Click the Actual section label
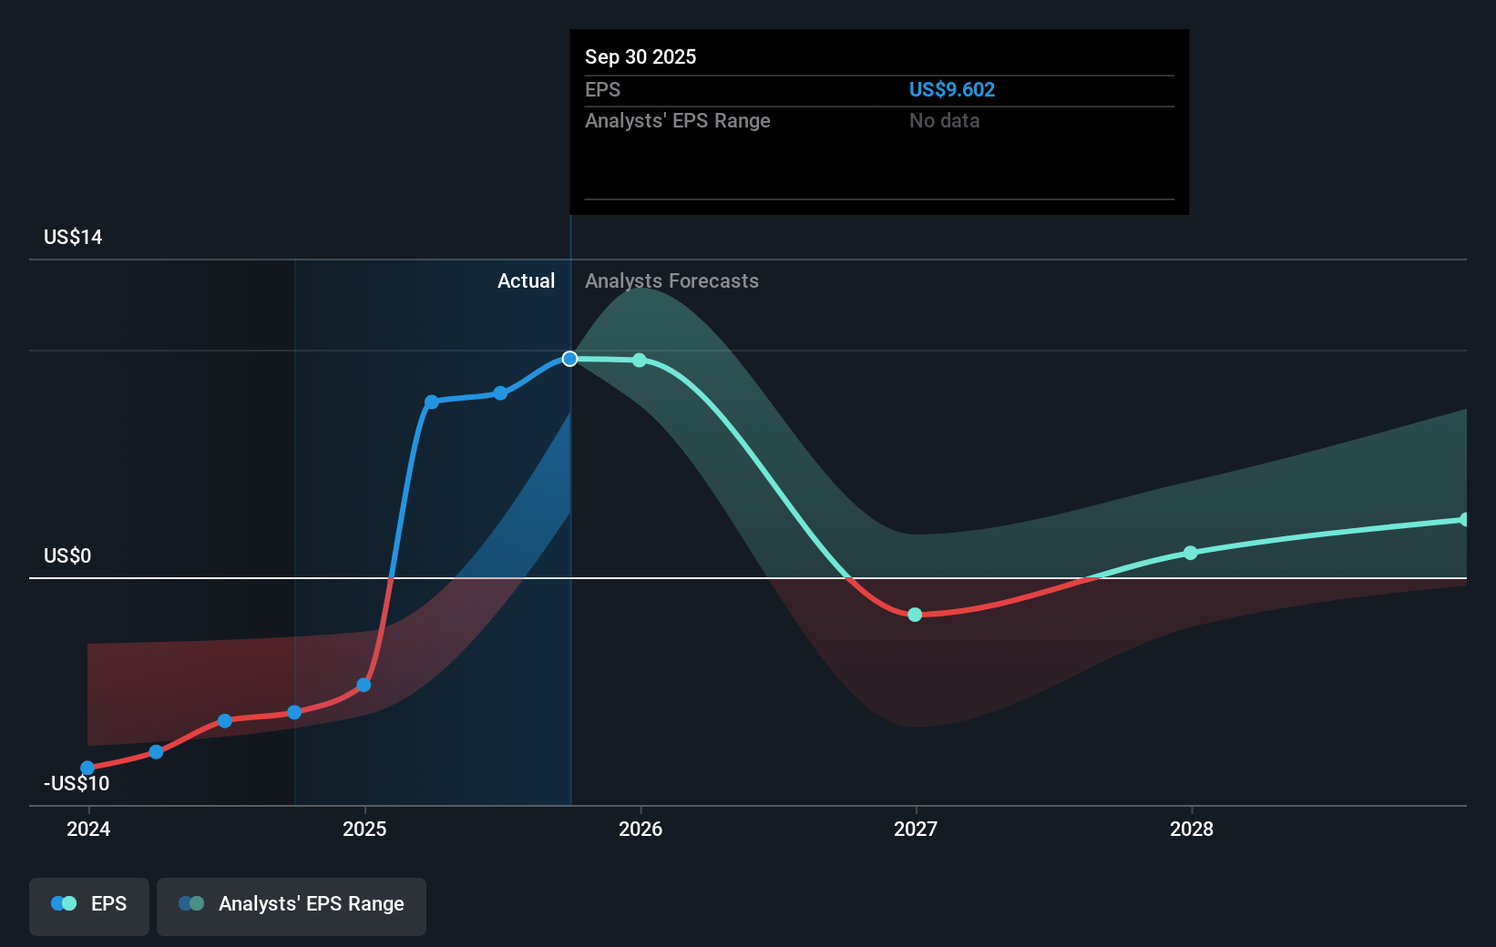The width and height of the screenshot is (1496, 947). tap(526, 281)
